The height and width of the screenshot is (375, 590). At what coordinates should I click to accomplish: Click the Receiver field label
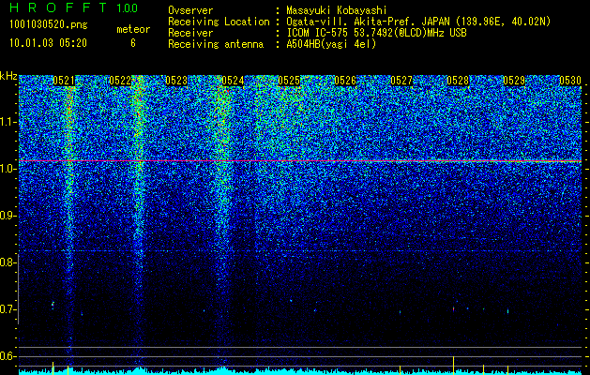tap(190, 33)
